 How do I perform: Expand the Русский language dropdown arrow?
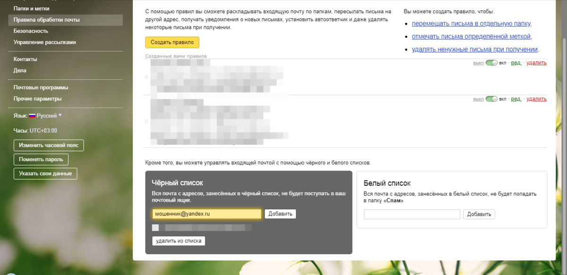(60, 115)
